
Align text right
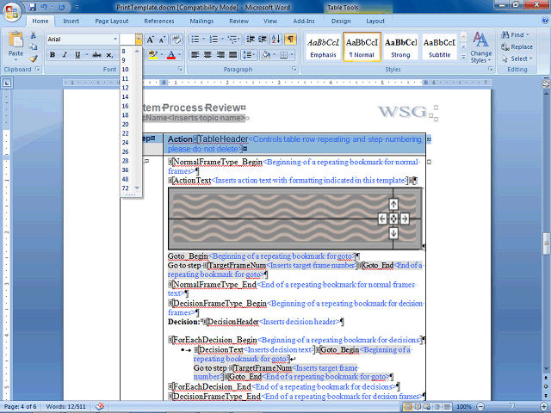point(220,55)
